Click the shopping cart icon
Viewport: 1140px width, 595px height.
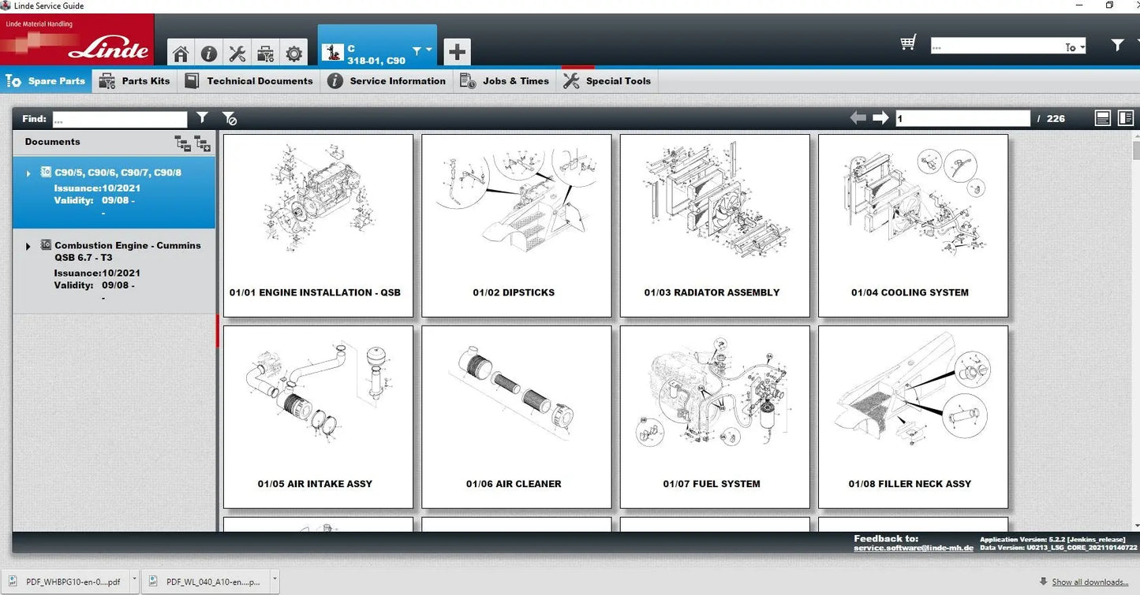(x=907, y=43)
